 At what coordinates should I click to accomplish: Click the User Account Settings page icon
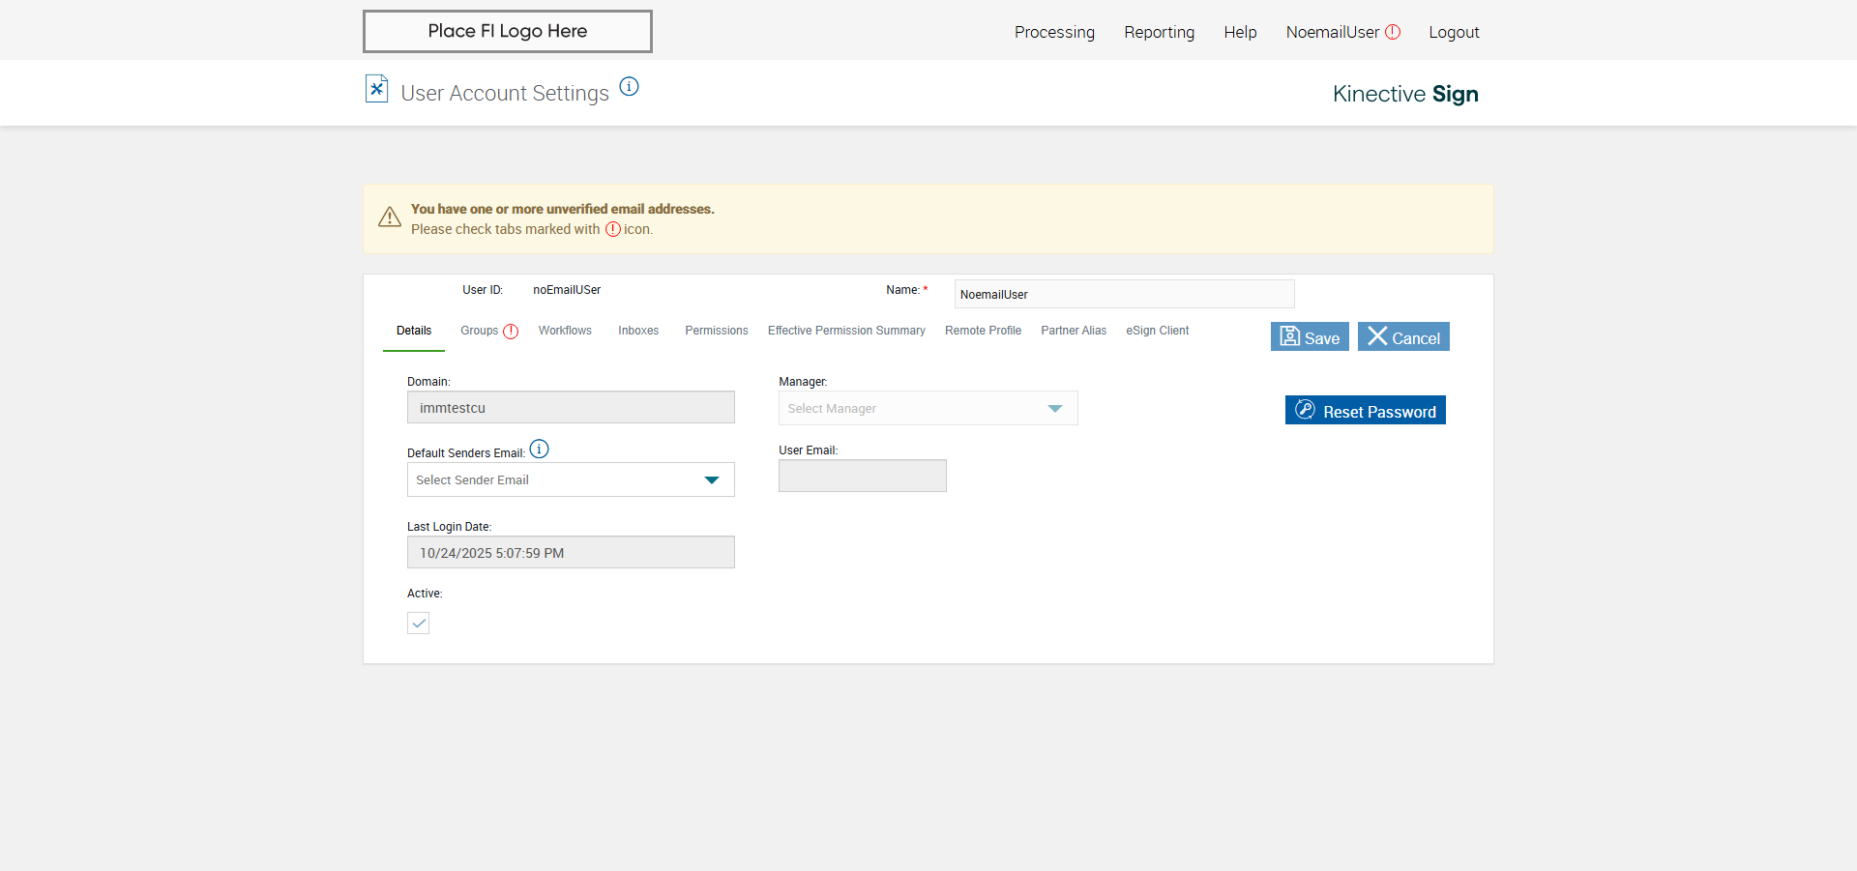376,89
